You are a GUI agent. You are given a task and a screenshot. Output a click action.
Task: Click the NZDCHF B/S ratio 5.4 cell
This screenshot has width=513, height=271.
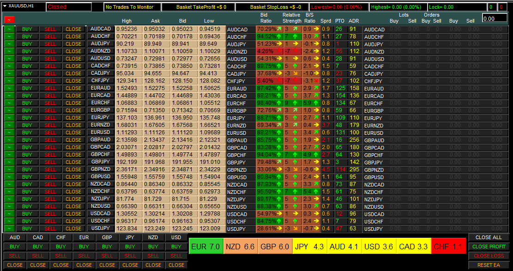pos(311,192)
